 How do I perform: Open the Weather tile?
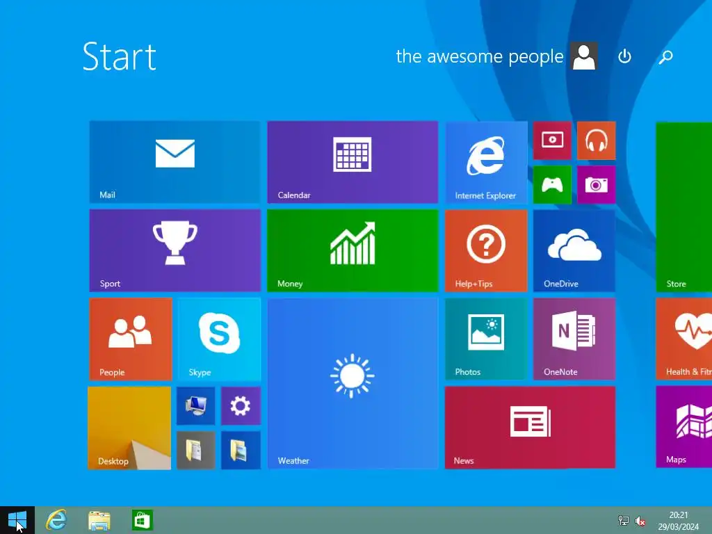pyautogui.click(x=353, y=383)
